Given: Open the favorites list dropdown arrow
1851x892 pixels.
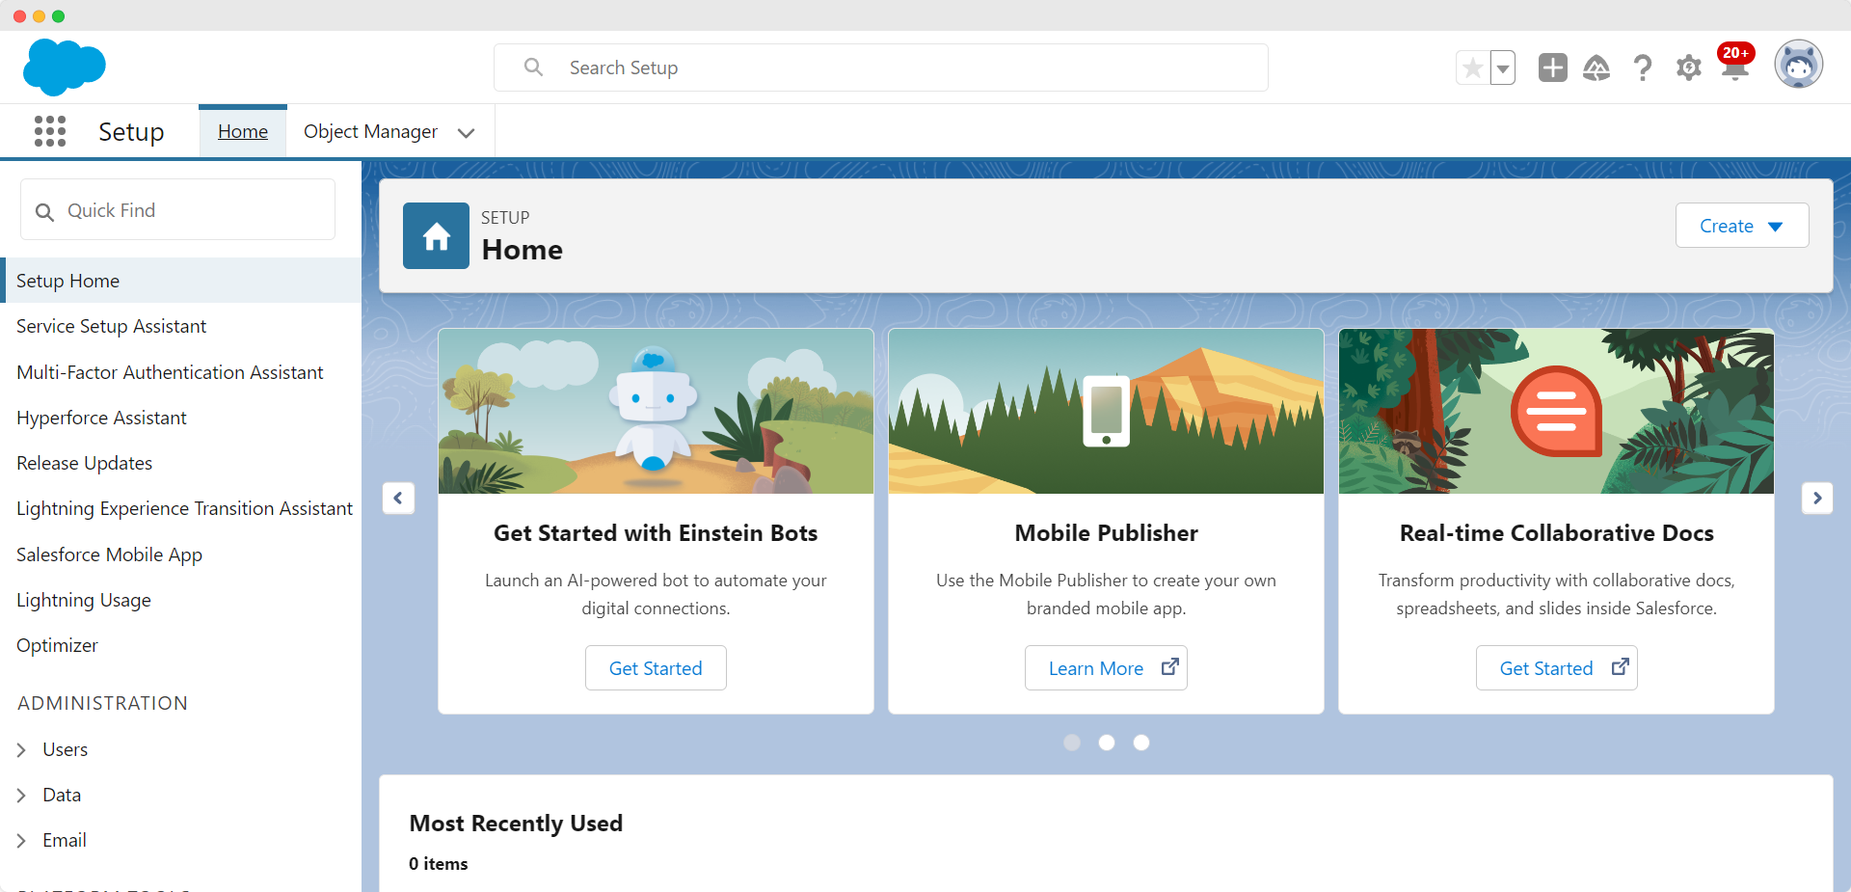Looking at the screenshot, I should pos(1503,68).
